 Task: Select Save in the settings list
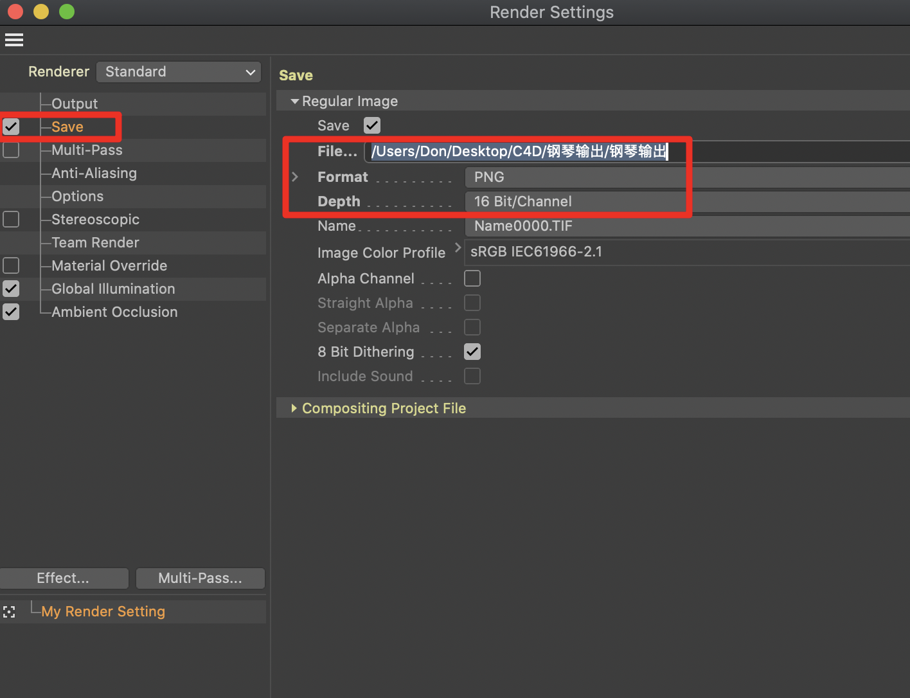(x=67, y=127)
